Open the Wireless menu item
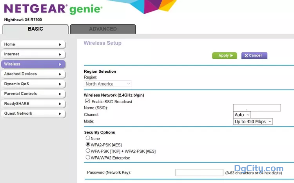294x183 pixels. click(33, 64)
